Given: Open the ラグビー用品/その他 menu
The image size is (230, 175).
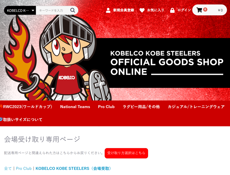Looking at the screenshot, I should click(x=141, y=107).
